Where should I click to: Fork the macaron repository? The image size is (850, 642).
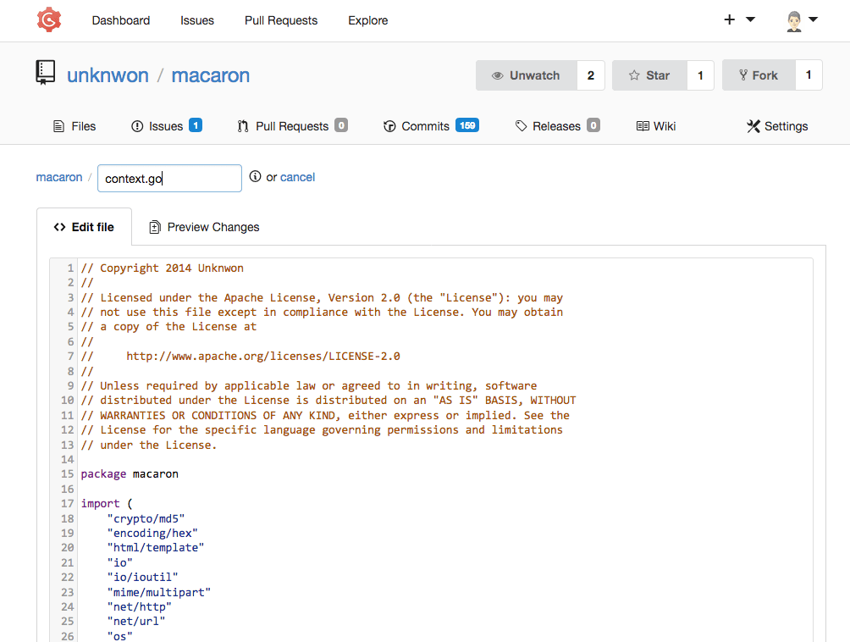point(758,75)
